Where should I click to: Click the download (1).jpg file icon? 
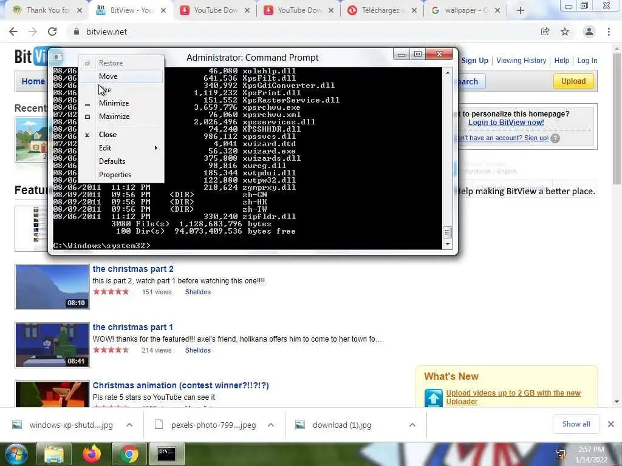coord(300,425)
